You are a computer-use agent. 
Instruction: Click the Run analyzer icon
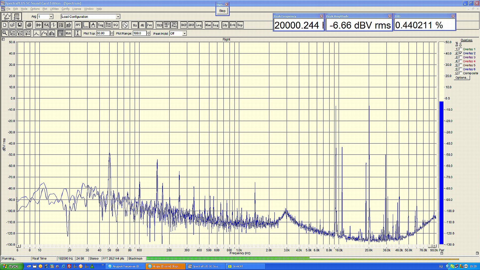tap(6, 17)
